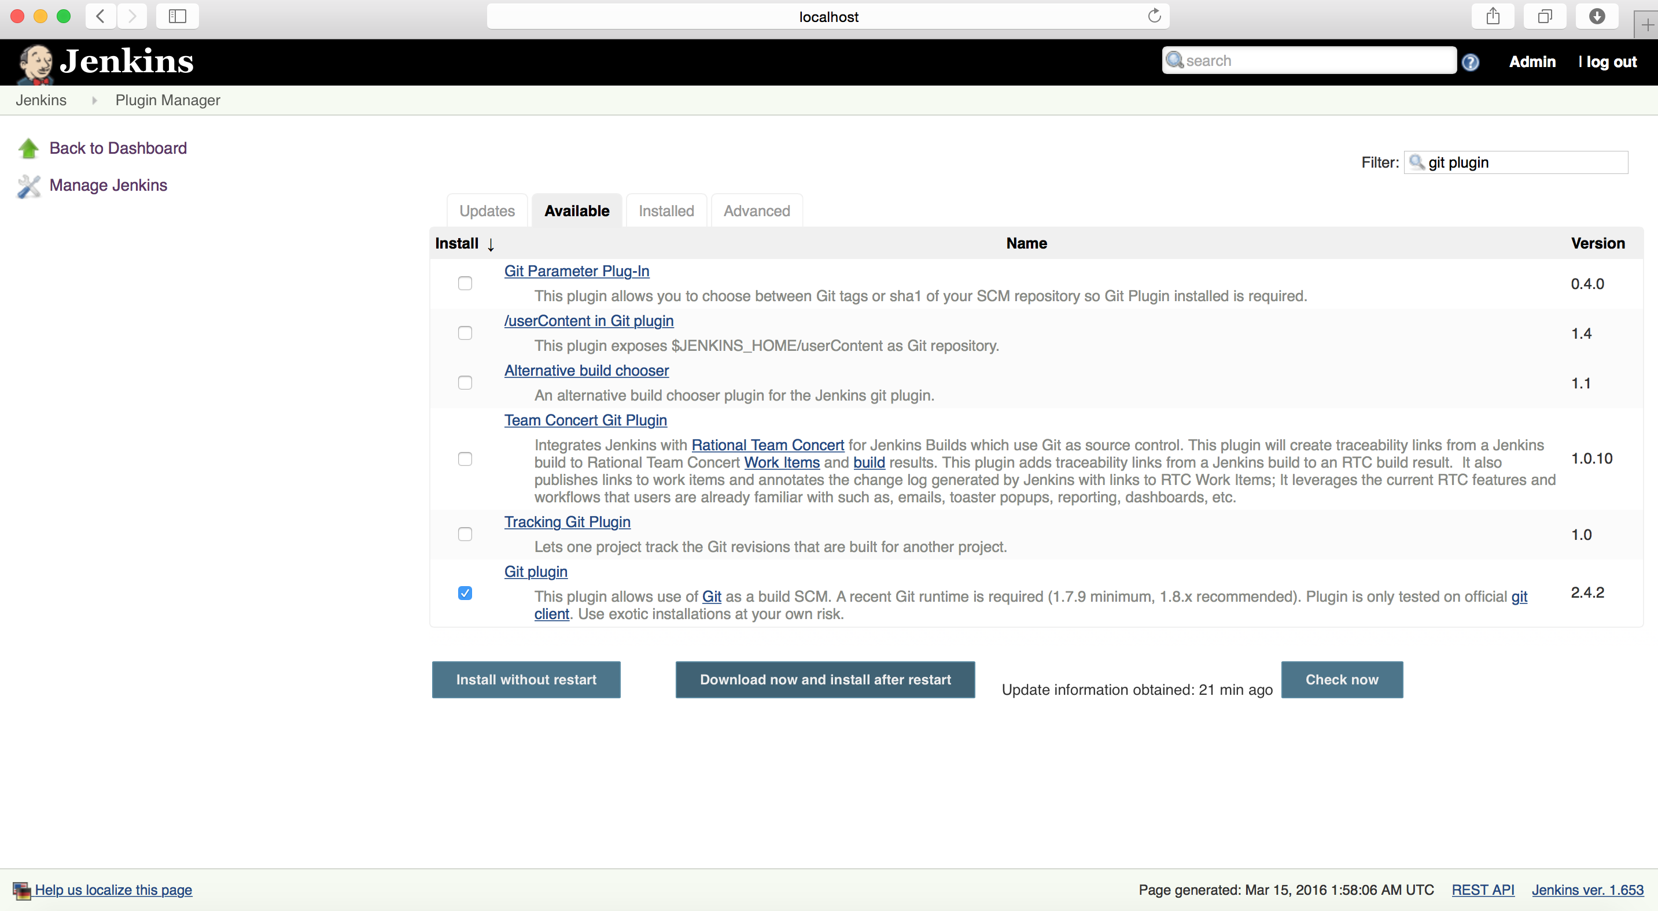Image resolution: width=1658 pixels, height=911 pixels.
Task: Open the Alternative build chooser link
Action: click(587, 371)
